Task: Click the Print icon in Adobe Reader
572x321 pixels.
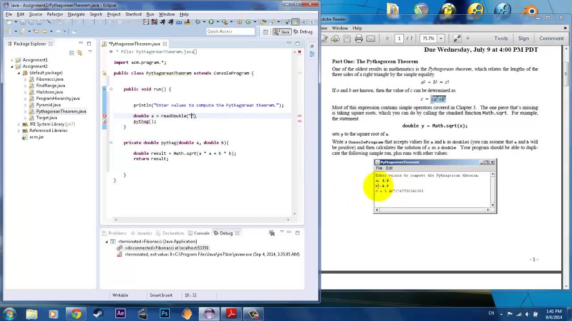Action: pos(358,39)
